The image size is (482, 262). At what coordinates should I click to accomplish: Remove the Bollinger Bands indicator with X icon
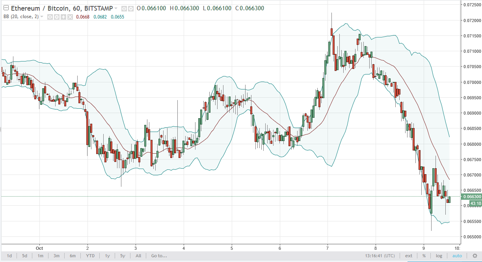[x=70, y=17]
